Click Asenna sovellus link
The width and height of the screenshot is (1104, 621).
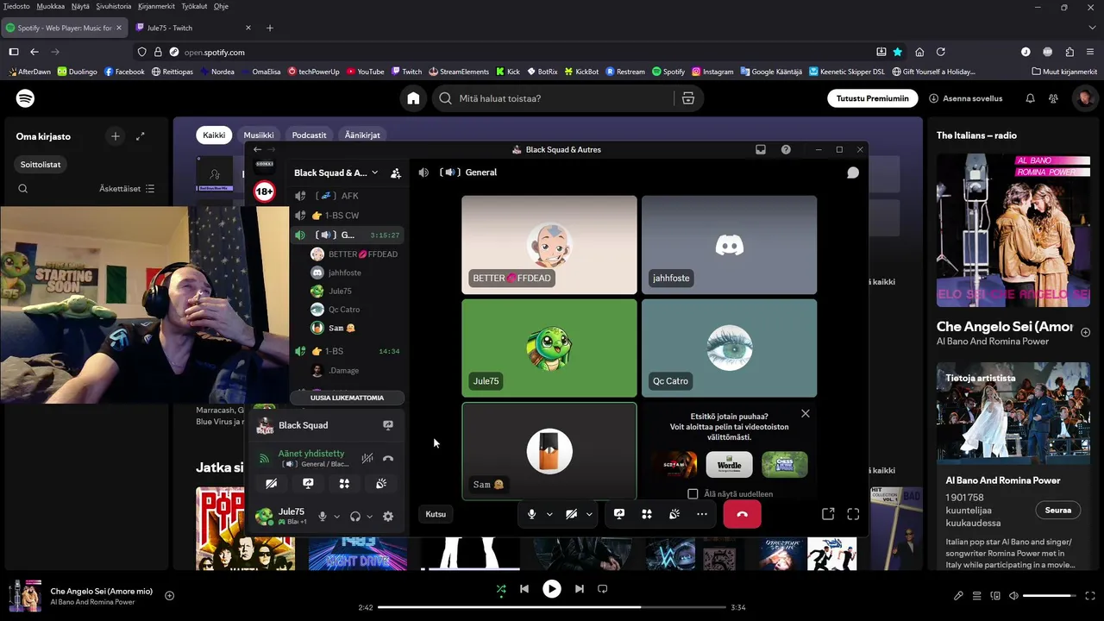[x=966, y=98]
